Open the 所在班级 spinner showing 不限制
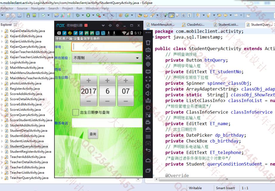Screen dimensions: 275x191 [x=107, y=58]
